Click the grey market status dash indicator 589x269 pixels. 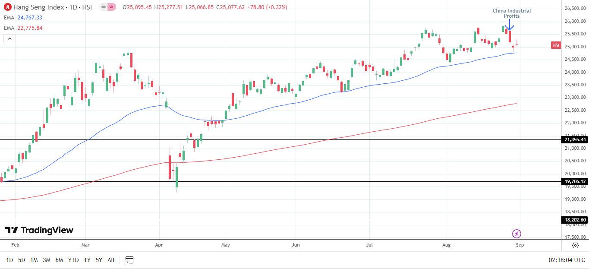(103, 7)
